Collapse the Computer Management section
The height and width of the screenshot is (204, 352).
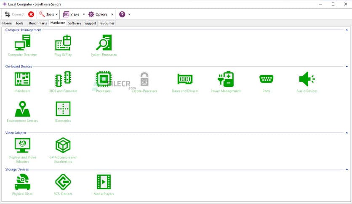coord(347,30)
